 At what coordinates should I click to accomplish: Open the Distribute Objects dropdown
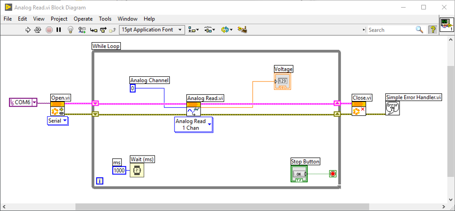210,29
